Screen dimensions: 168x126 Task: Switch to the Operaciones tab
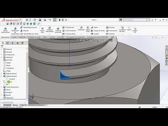click(x=5, y=37)
